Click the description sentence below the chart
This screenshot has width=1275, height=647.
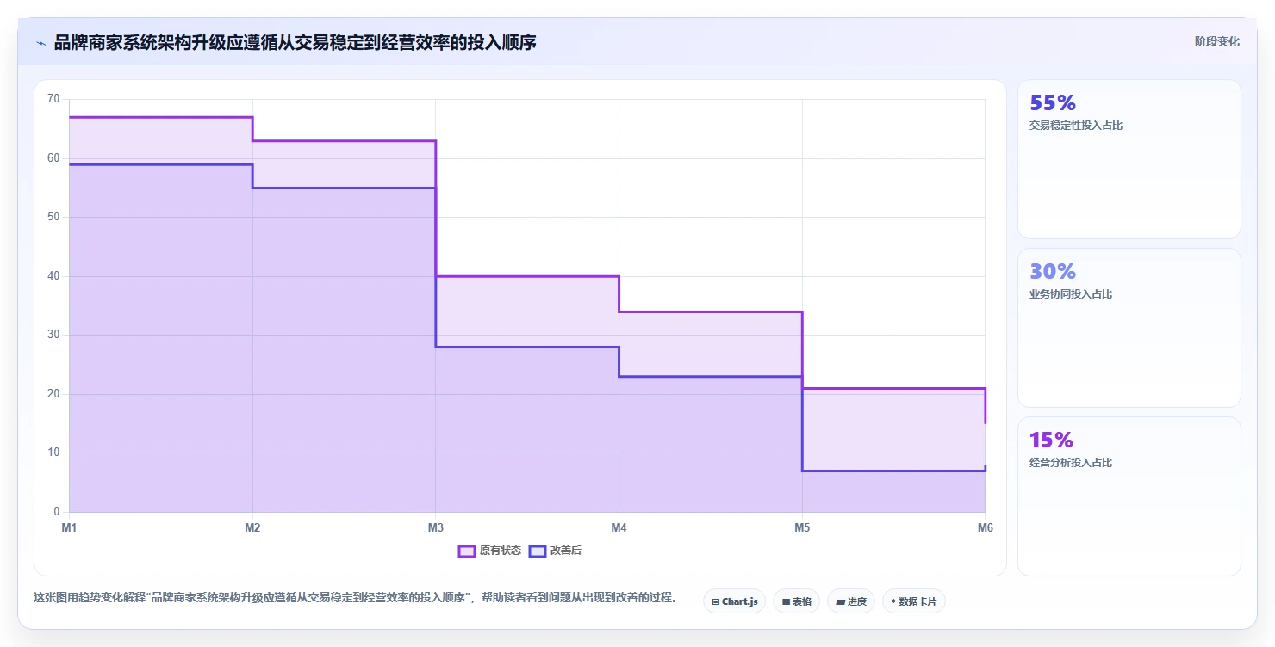(x=356, y=597)
